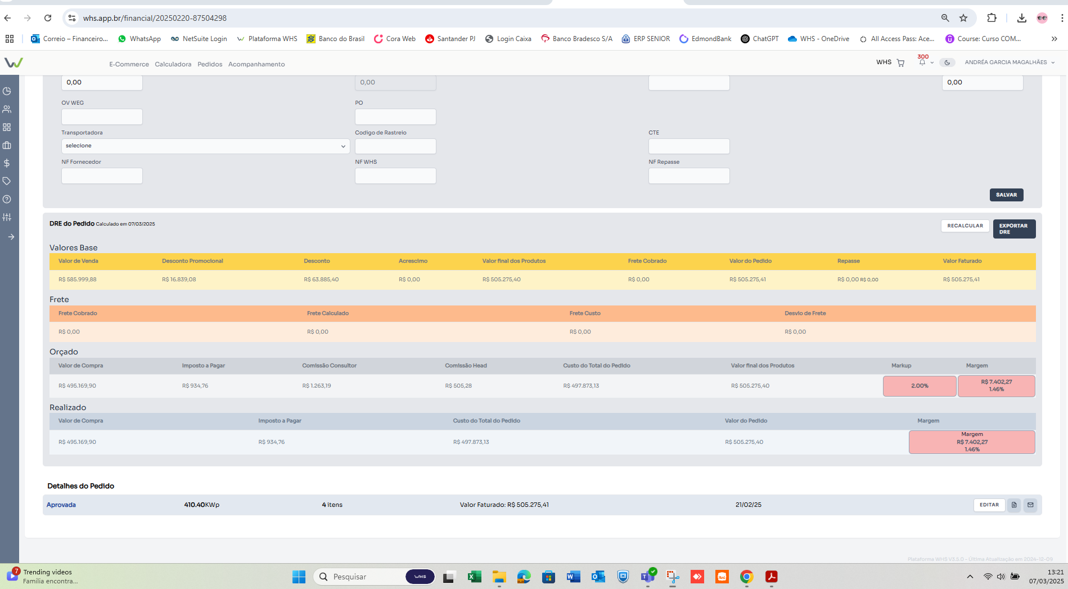Toggle dark mode with the moon switch
Viewport: 1068px width, 589px height.
(x=947, y=62)
